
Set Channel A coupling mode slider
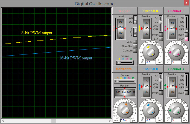[161, 24]
